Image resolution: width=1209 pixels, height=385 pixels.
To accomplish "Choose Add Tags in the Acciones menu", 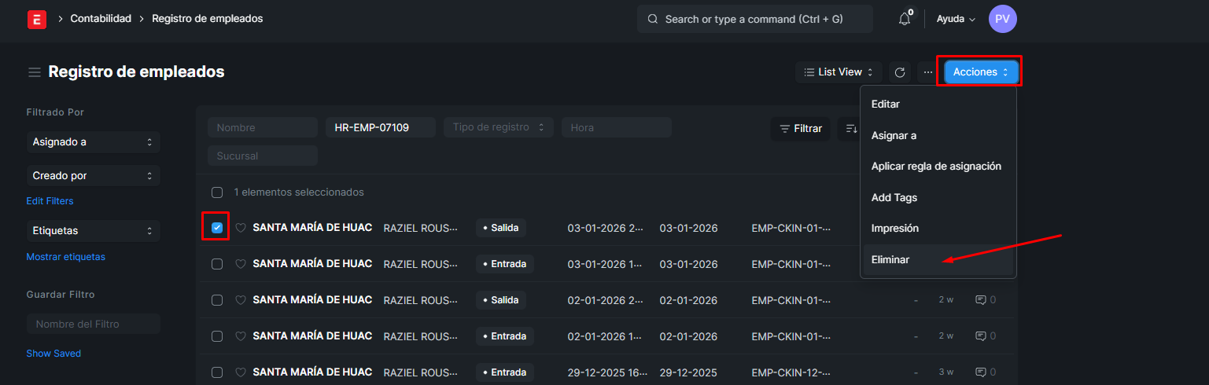I will coord(894,197).
